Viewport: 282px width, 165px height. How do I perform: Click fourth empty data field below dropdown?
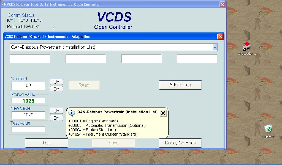click(197, 59)
